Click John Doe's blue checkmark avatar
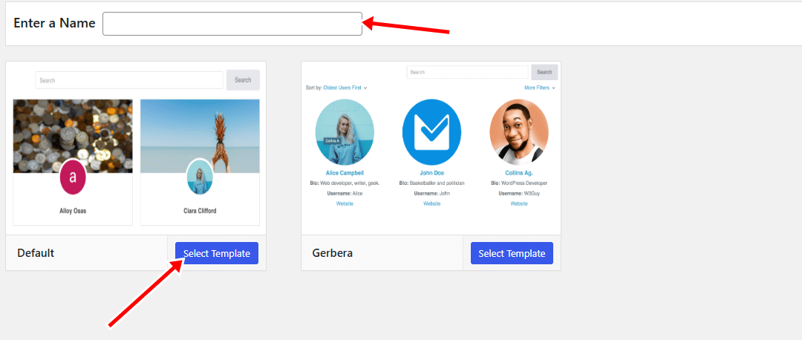Image resolution: width=802 pixels, height=340 pixels. 431,131
